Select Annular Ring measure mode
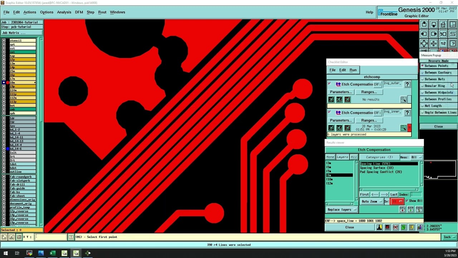The width and height of the screenshot is (458, 258). [439, 86]
